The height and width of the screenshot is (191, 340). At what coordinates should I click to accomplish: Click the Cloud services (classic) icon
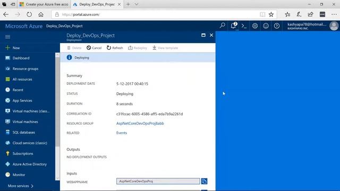click(x=7, y=143)
